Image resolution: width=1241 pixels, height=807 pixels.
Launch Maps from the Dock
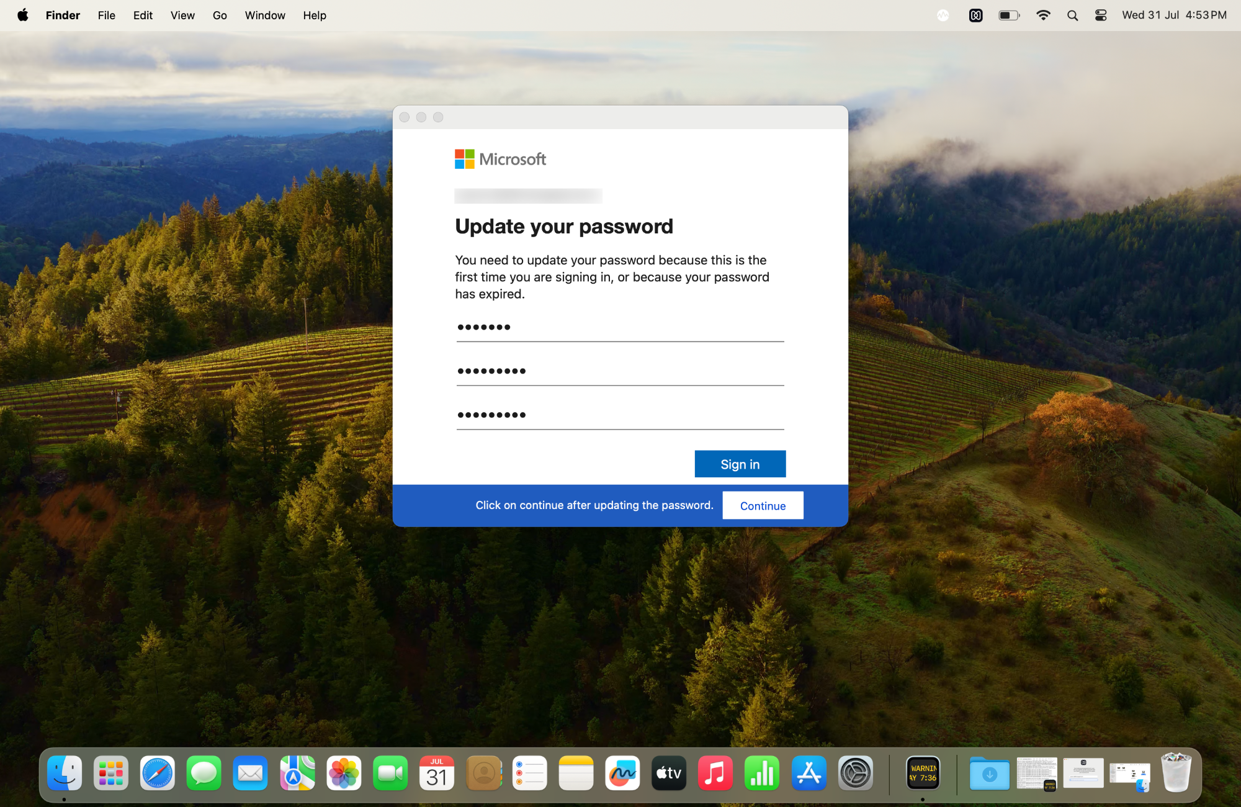pos(297,773)
